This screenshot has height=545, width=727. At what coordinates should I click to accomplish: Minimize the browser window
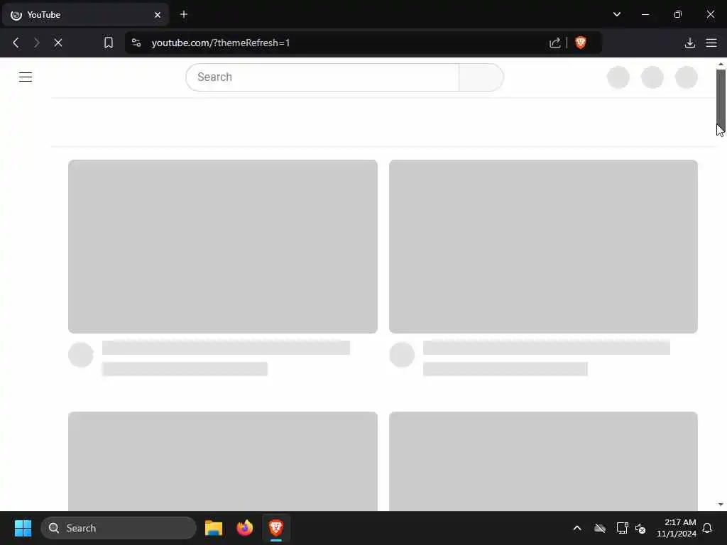click(x=645, y=14)
